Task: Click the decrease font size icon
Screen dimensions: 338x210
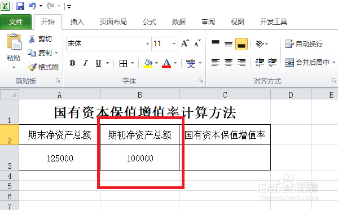Action: coord(197,43)
